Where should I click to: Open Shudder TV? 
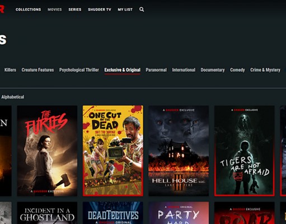tap(100, 10)
